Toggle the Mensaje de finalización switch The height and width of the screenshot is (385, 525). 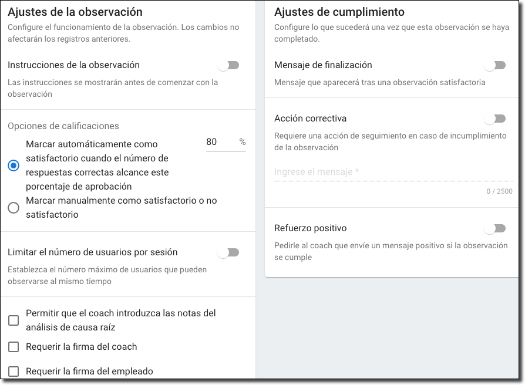tap(494, 65)
